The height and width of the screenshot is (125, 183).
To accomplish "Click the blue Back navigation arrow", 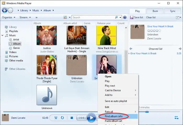I will pyautogui.click(x=4, y=10).
